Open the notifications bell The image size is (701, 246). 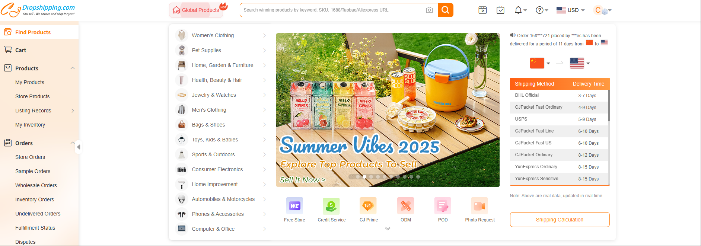point(518,10)
